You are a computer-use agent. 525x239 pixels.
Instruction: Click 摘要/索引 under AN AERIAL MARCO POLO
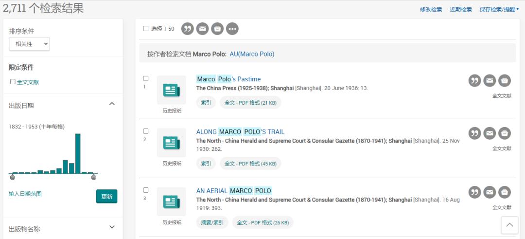coord(212,222)
